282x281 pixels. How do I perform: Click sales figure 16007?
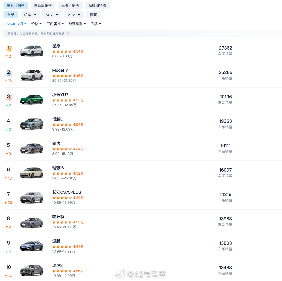[225, 170]
